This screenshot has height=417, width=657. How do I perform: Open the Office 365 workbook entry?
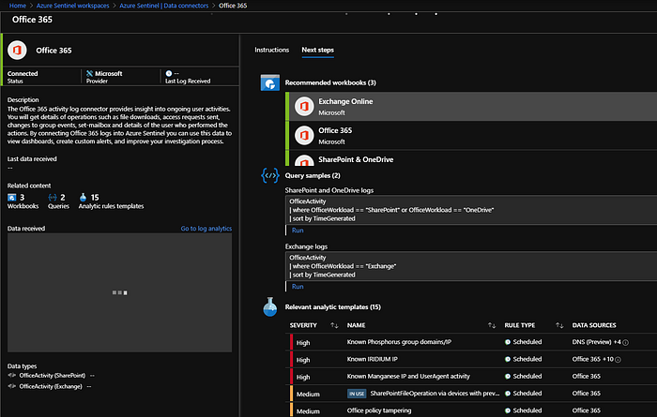(473, 136)
